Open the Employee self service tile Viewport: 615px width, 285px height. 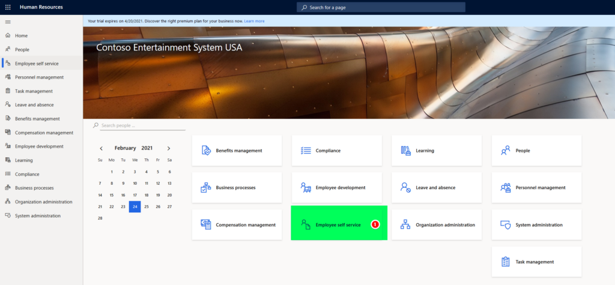point(339,223)
